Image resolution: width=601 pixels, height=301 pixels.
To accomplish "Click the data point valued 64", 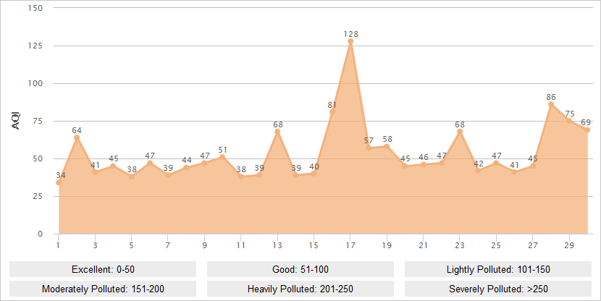I will (x=77, y=137).
